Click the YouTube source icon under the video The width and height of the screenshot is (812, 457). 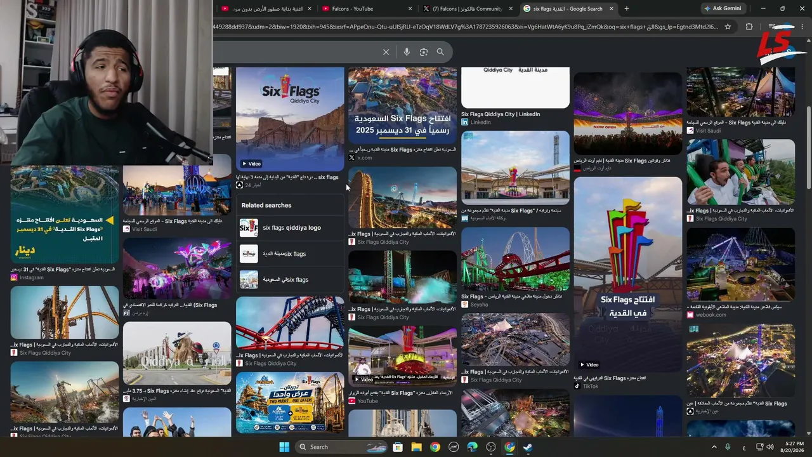point(352,401)
